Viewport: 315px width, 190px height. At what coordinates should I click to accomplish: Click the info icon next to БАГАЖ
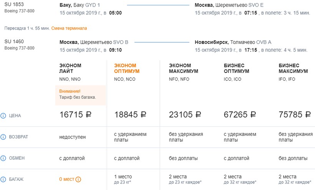click(x=3, y=179)
